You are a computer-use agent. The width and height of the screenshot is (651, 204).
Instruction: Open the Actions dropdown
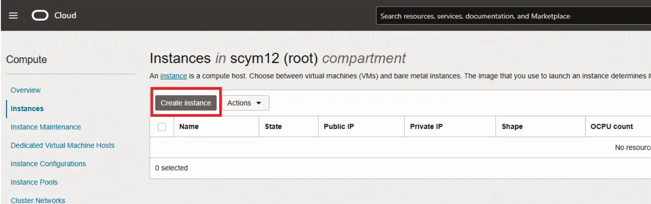(x=245, y=103)
